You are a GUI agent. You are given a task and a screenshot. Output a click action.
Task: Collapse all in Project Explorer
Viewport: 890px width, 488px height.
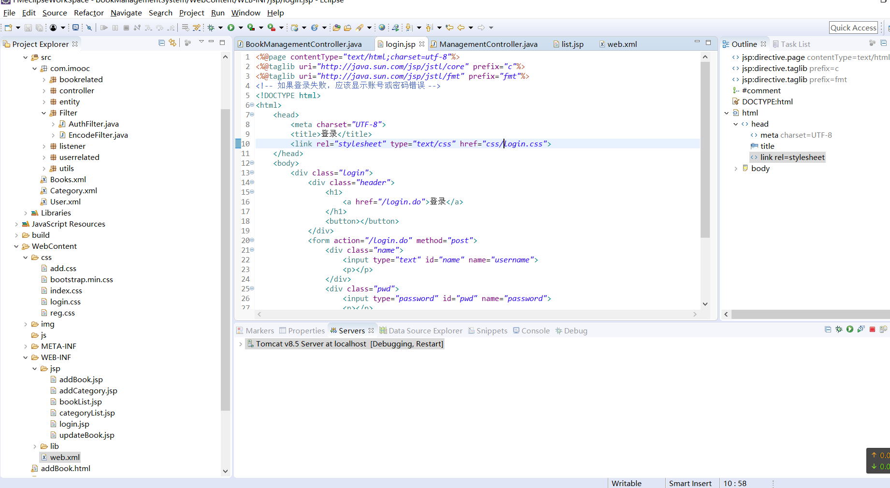coord(161,43)
